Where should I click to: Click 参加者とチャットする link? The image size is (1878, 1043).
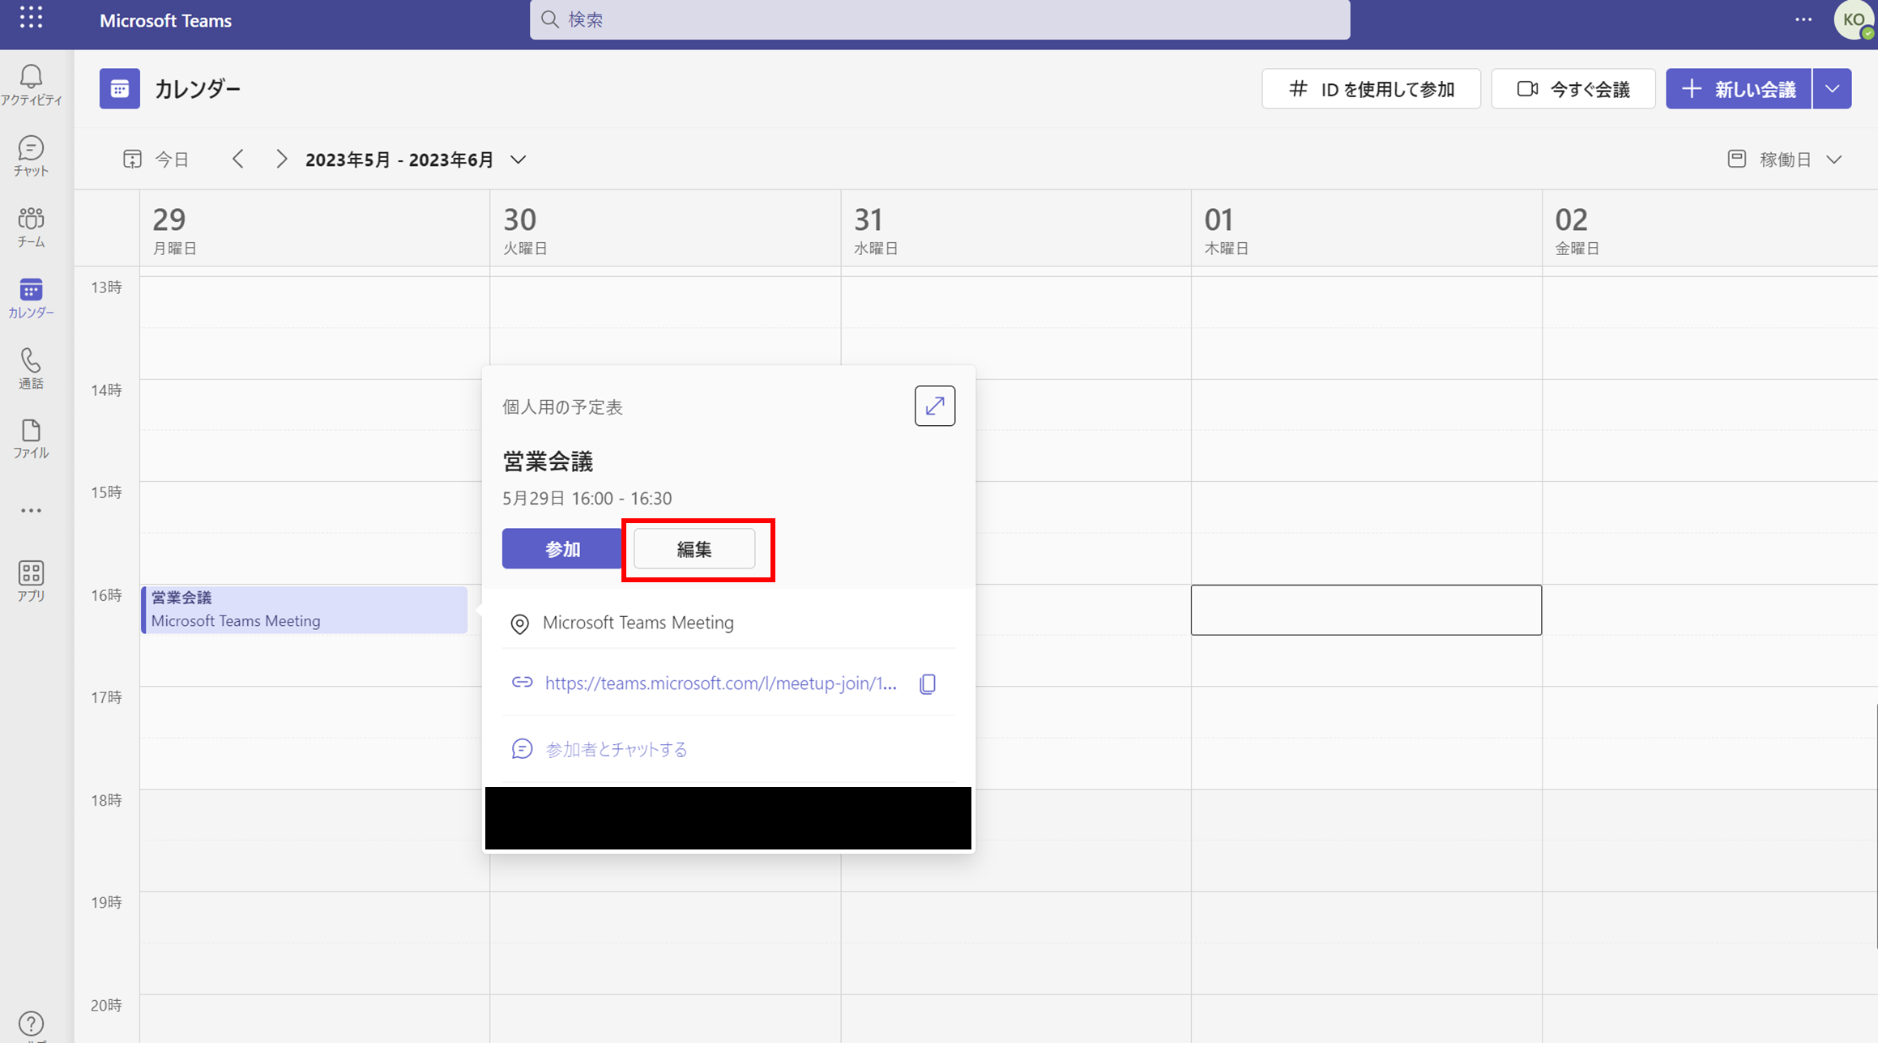tap(616, 749)
